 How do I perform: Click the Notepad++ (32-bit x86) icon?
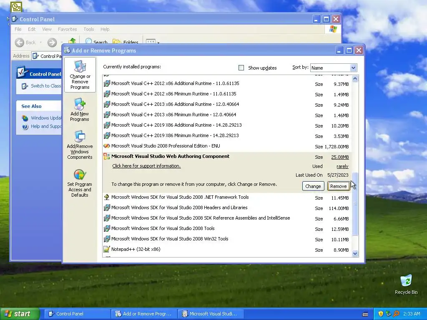[x=107, y=249]
